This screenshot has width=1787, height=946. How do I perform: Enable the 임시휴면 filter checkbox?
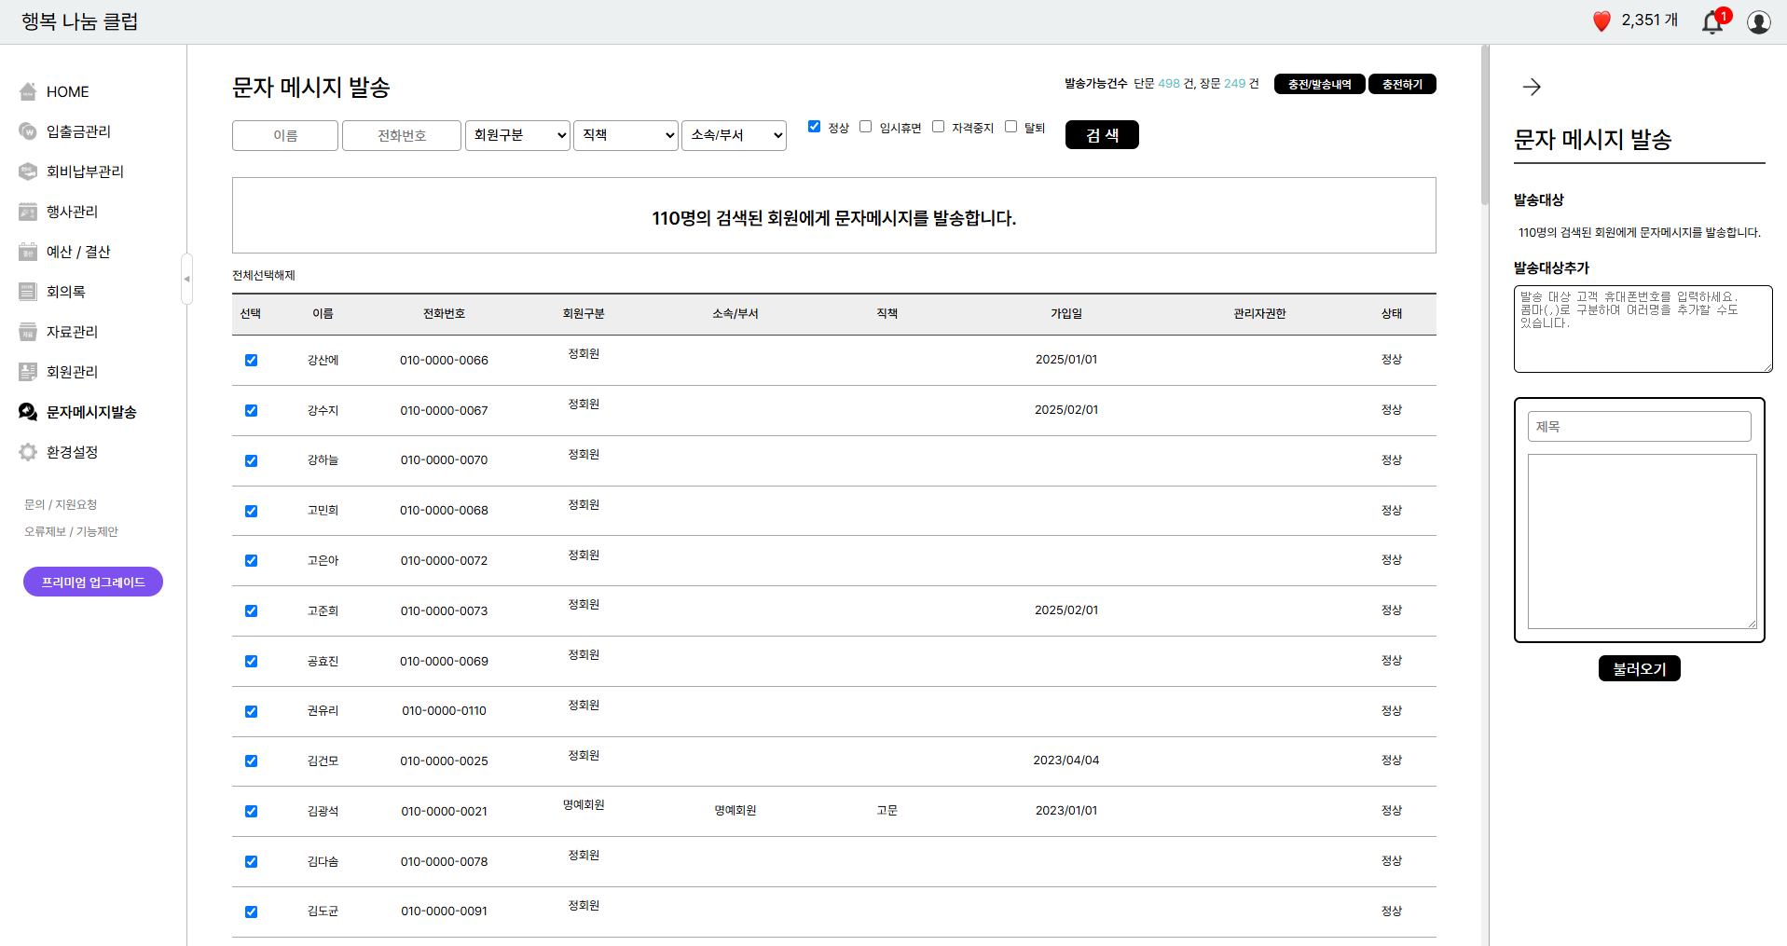pos(865,127)
